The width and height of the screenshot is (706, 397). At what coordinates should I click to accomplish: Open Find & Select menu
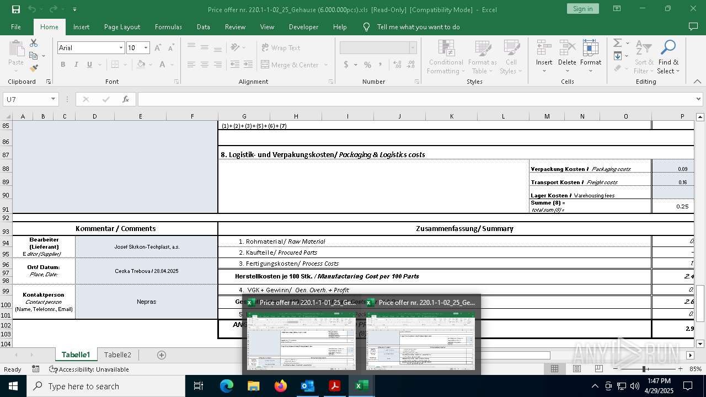coord(668,57)
